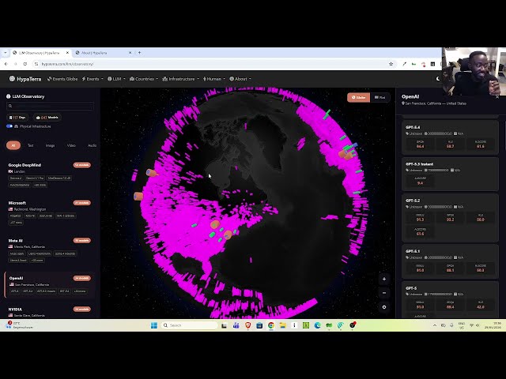Expand the Infrastructure dropdown menu

[x=181, y=79]
